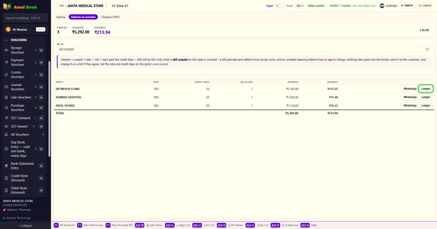
Task: Add Debit Note (Amount) with plus
Action: [x=41, y=190]
